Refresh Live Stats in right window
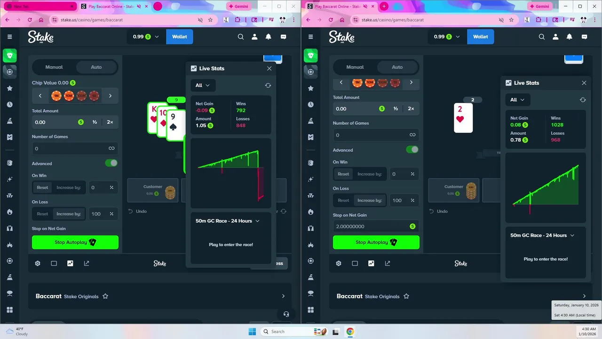Viewport: 602px width, 339px height. click(x=583, y=100)
